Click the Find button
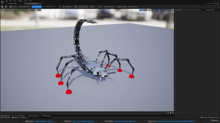The height and width of the screenshot is (123, 220). 100,7
